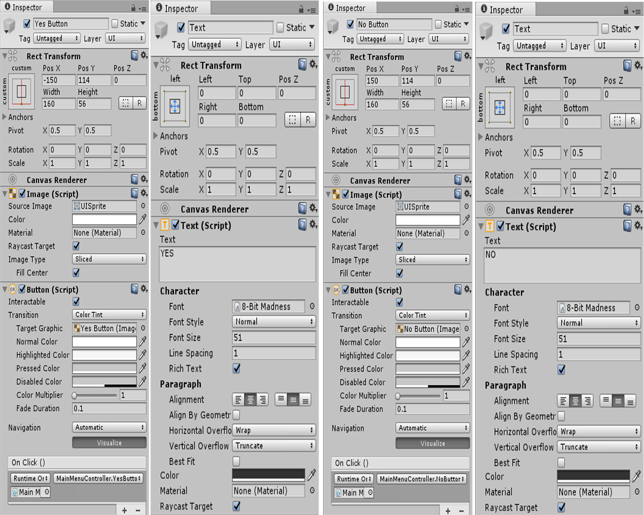Click Fade Duration field in Yes Button inspector
Viewport: 644px width, 515px height.
click(x=109, y=409)
